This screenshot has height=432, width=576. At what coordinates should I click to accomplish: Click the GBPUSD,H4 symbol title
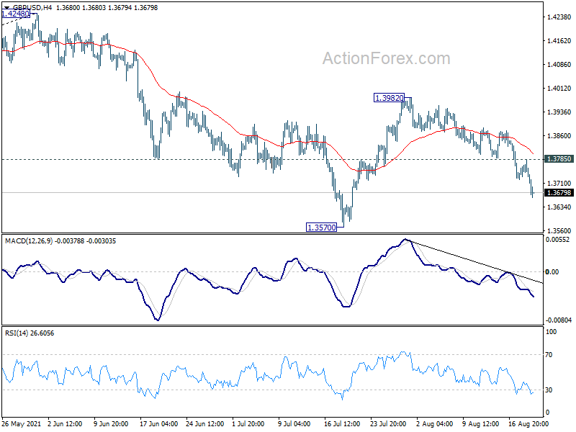[x=32, y=8]
